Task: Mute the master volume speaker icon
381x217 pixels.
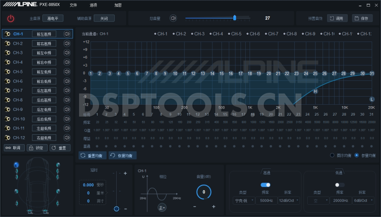Action: 173,18
